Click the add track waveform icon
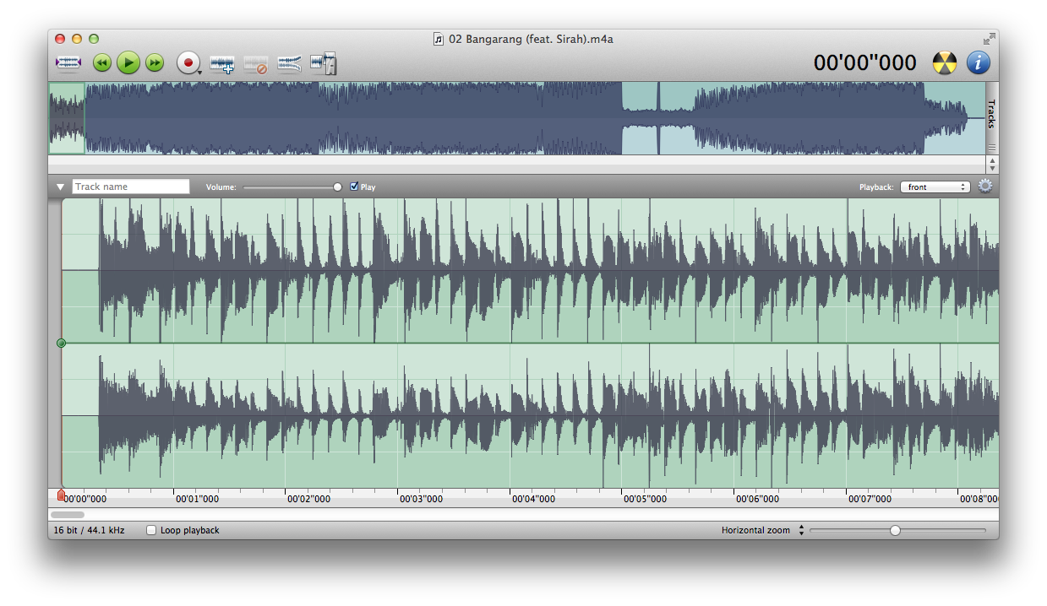This screenshot has width=1047, height=606. [222, 64]
